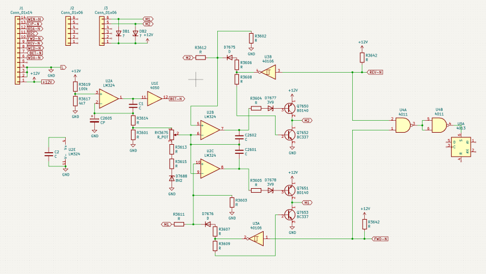Viewport: 486px width, 274px height.
Task: Click the U1E 4050 buffer symbol
Action: click(154, 98)
